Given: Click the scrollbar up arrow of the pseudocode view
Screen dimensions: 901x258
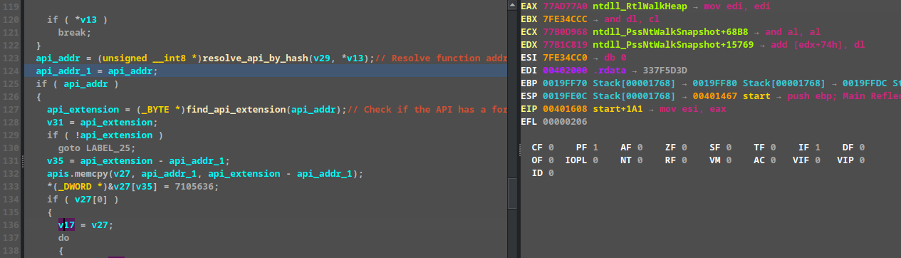Looking at the screenshot, I should coord(513,5).
